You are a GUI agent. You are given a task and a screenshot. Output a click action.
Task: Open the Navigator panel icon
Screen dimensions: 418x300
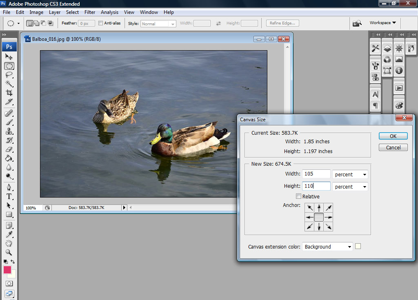coord(399,49)
